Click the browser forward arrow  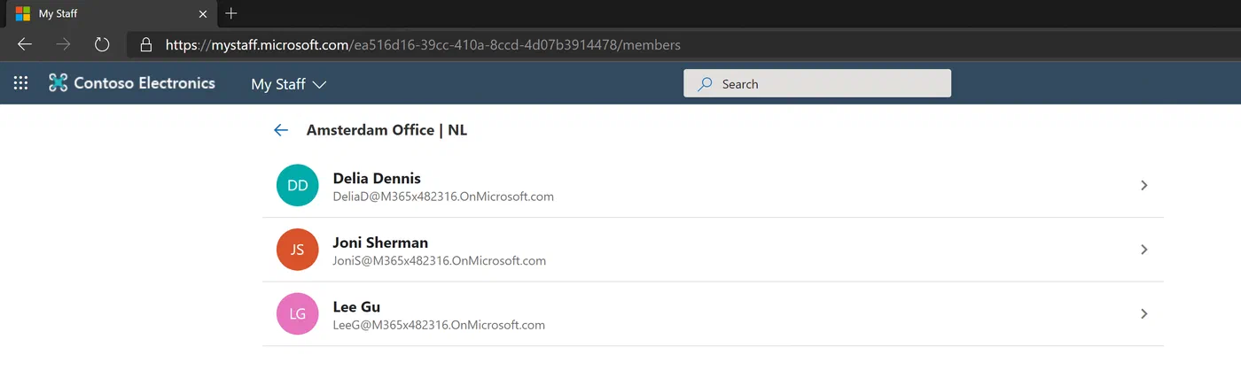point(63,44)
